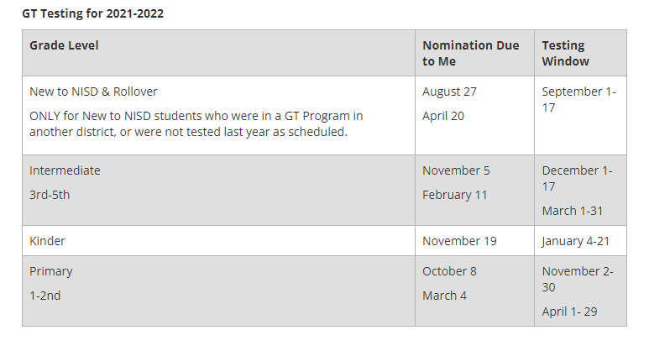Select the New to NISD & Rollover text

coord(93,92)
